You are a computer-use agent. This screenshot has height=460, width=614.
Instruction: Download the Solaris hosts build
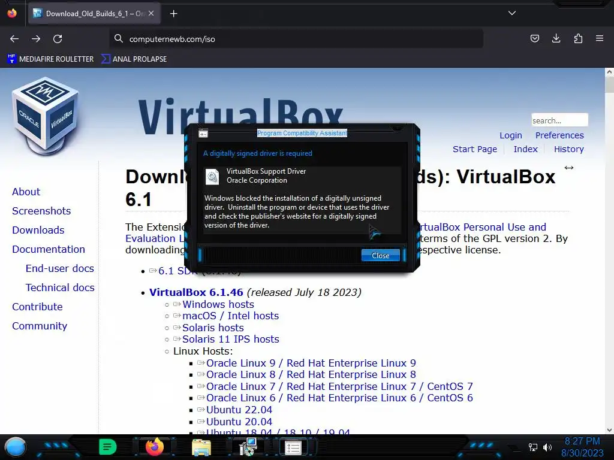(x=213, y=328)
